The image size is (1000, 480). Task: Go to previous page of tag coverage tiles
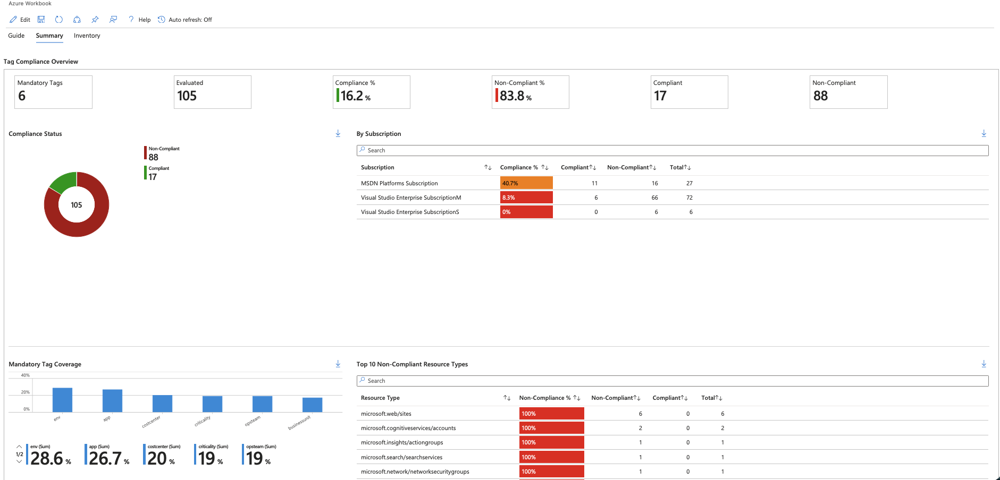[x=19, y=447]
